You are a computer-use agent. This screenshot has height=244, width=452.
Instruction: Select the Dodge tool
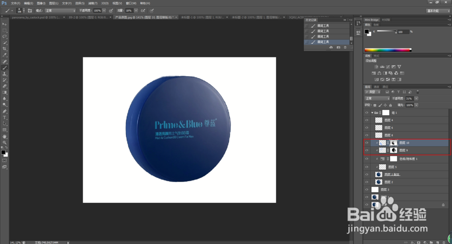pos(5,105)
